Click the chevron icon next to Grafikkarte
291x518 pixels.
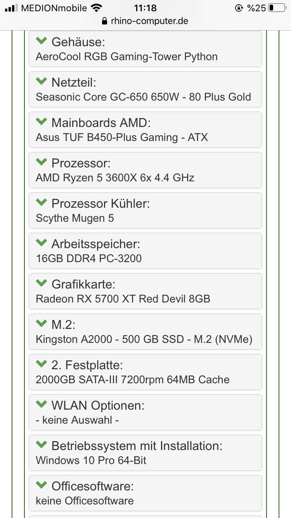tap(41, 283)
